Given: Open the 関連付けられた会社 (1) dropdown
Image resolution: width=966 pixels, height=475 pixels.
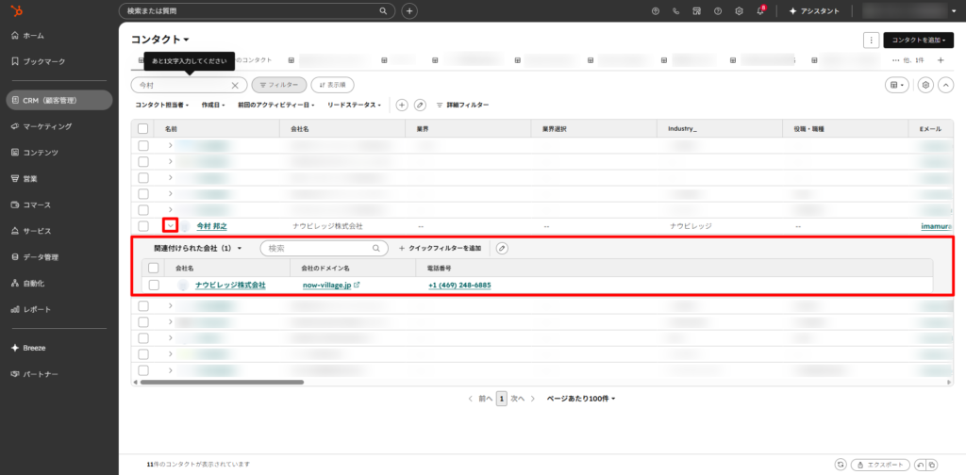Looking at the screenshot, I should click(x=197, y=249).
